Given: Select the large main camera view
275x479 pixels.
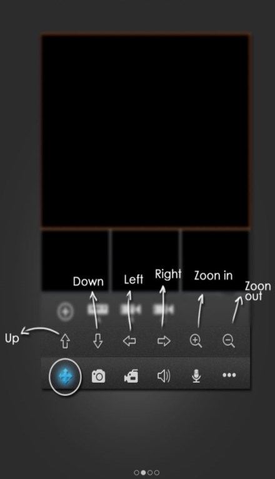Looking at the screenshot, I should [x=146, y=131].
